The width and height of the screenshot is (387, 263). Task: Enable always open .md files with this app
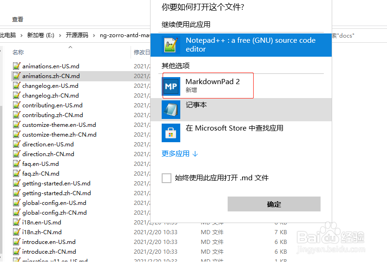tap(166, 178)
